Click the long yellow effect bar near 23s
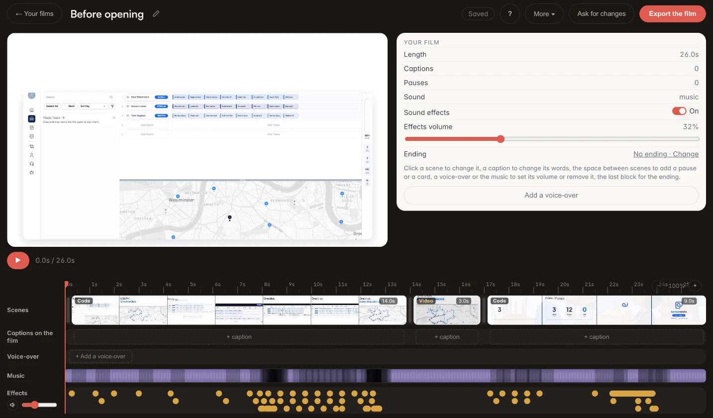 point(632,394)
